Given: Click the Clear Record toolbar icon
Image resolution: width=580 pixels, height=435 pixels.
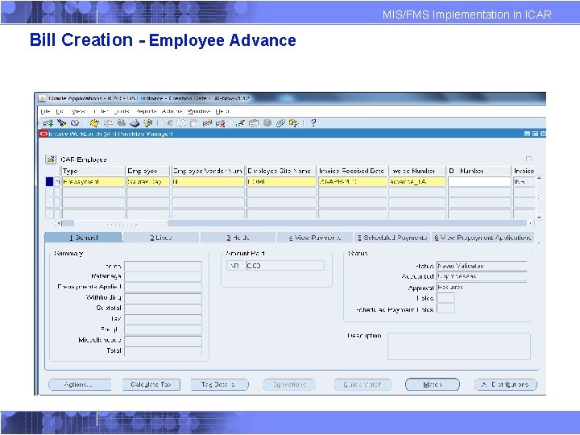Looking at the screenshot, I should pos(207,123).
